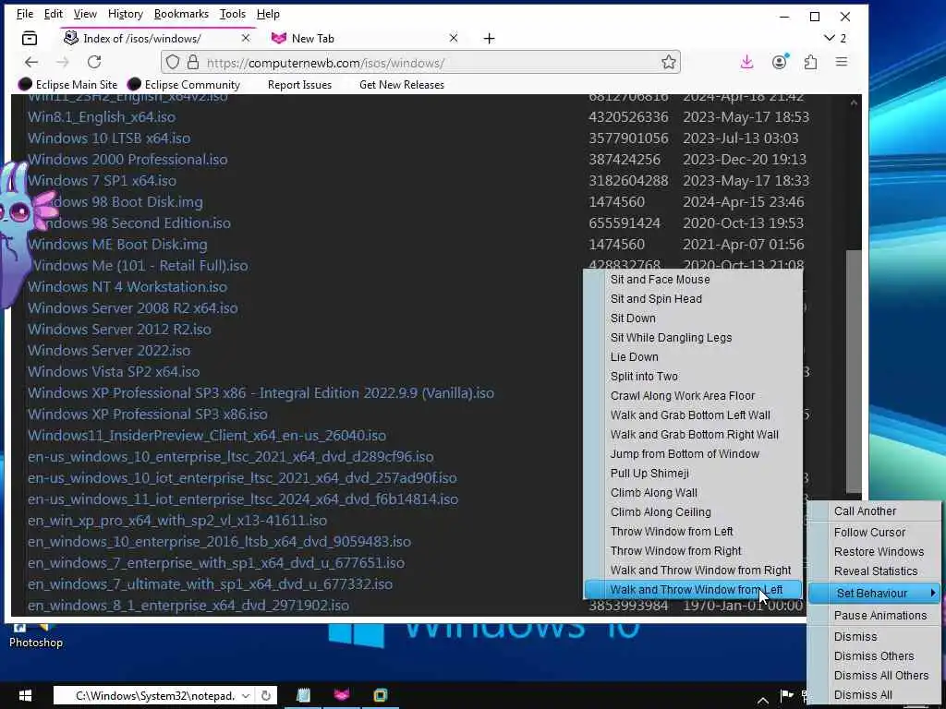This screenshot has width=946, height=709.
Task: Open the Photoshop desktop shortcut
Action: coord(36,635)
